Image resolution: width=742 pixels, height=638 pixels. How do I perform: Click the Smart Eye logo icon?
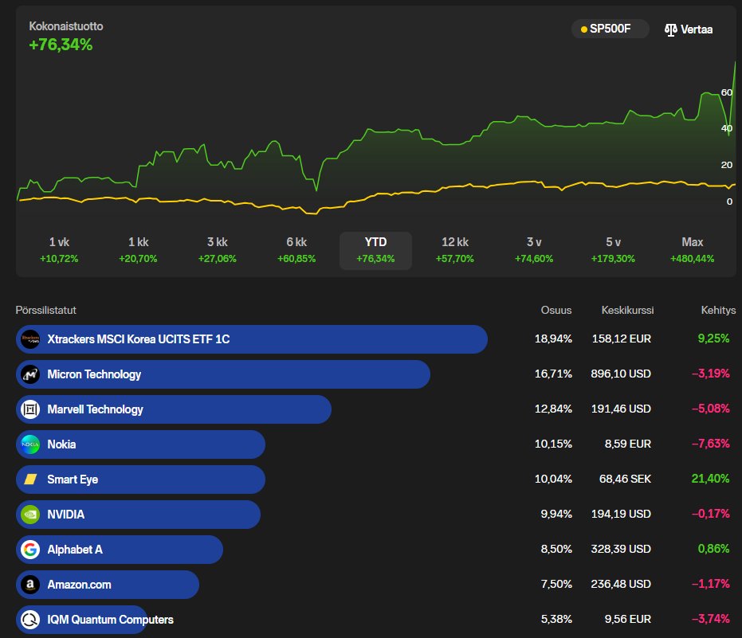click(x=30, y=479)
